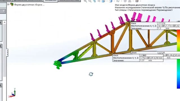The height and width of the screenshot is (101, 180).
Task: Click the Section View icon
Action: (99, 1)
